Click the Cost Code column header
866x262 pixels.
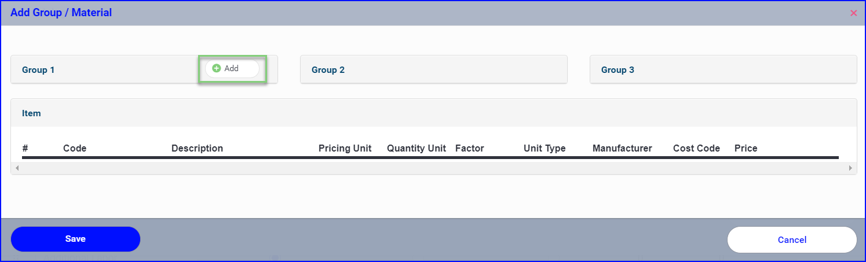pos(696,148)
